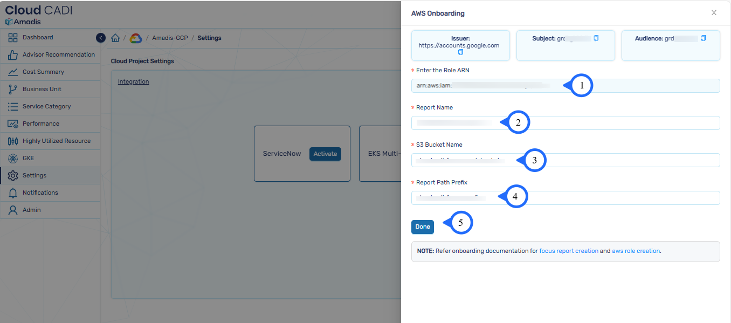This screenshot has width=731, height=323.
Task: Open the Service Category menu item
Action: click(x=46, y=107)
